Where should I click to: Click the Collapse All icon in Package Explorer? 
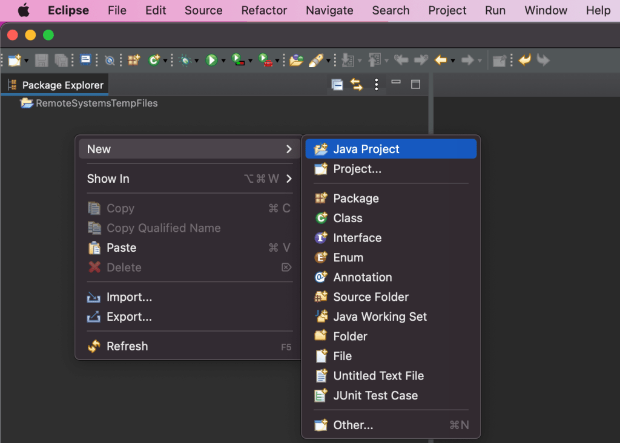pos(337,85)
